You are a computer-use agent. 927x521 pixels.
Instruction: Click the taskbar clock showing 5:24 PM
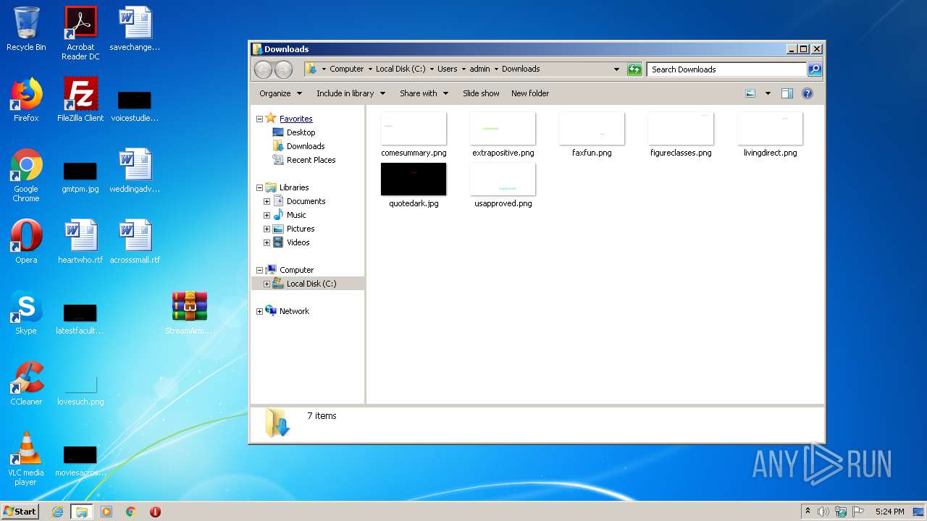(x=889, y=512)
